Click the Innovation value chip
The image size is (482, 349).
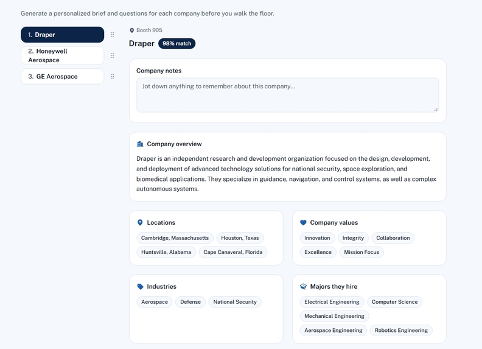(317, 238)
